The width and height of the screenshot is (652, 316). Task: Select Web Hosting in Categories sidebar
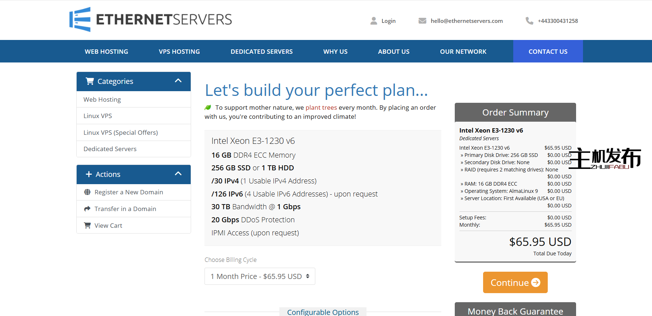[134, 100]
